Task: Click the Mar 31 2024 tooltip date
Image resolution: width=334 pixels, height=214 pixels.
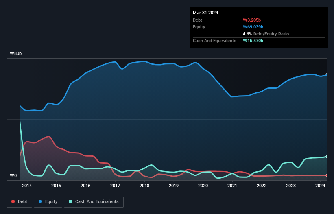Action: pos(205,13)
